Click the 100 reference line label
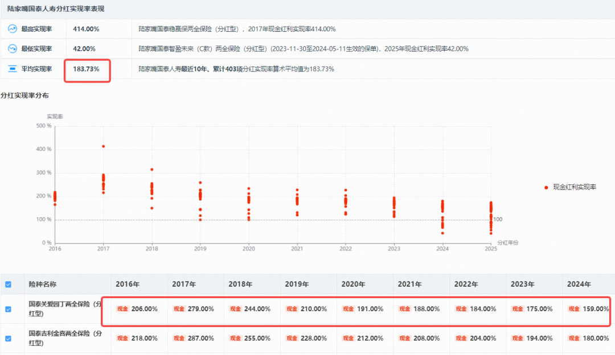615x355 pixels. pyautogui.click(x=498, y=220)
